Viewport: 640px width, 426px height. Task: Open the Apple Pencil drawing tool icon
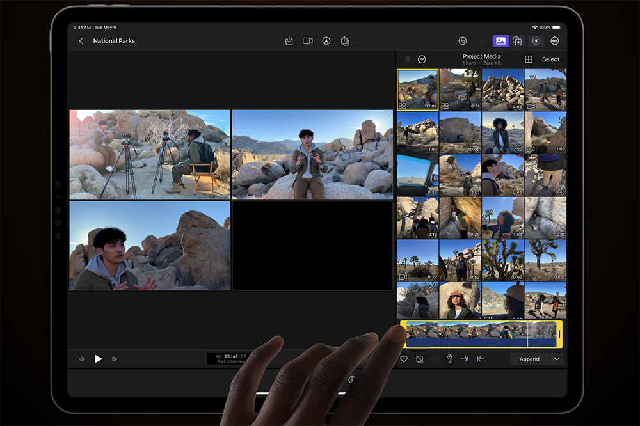click(326, 40)
